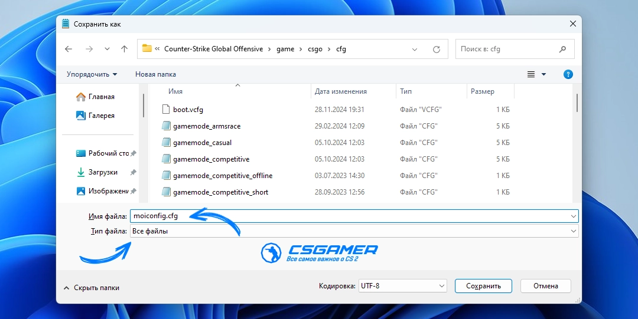This screenshot has width=638, height=319.
Task: Create a folder with Новая папка
Action: [155, 74]
